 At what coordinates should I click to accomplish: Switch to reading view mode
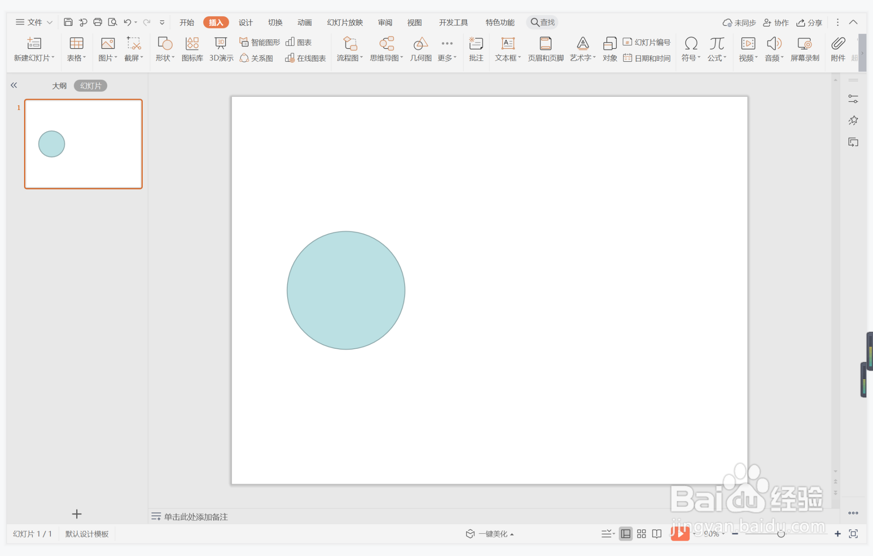tap(657, 534)
